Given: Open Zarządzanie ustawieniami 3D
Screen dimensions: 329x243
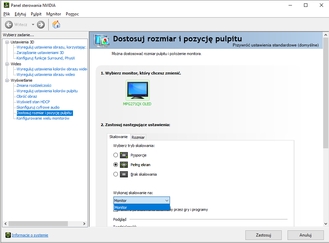Looking at the screenshot, I should coord(40,53).
